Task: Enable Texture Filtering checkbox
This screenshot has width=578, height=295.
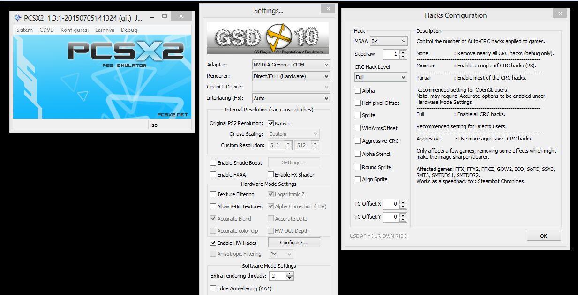Action: 213,194
